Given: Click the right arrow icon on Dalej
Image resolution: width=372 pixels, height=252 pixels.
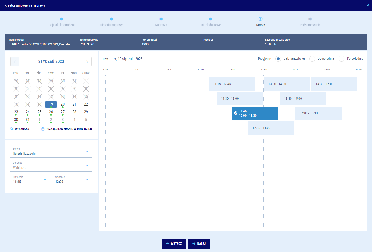Looking at the screenshot, I should [x=194, y=244].
